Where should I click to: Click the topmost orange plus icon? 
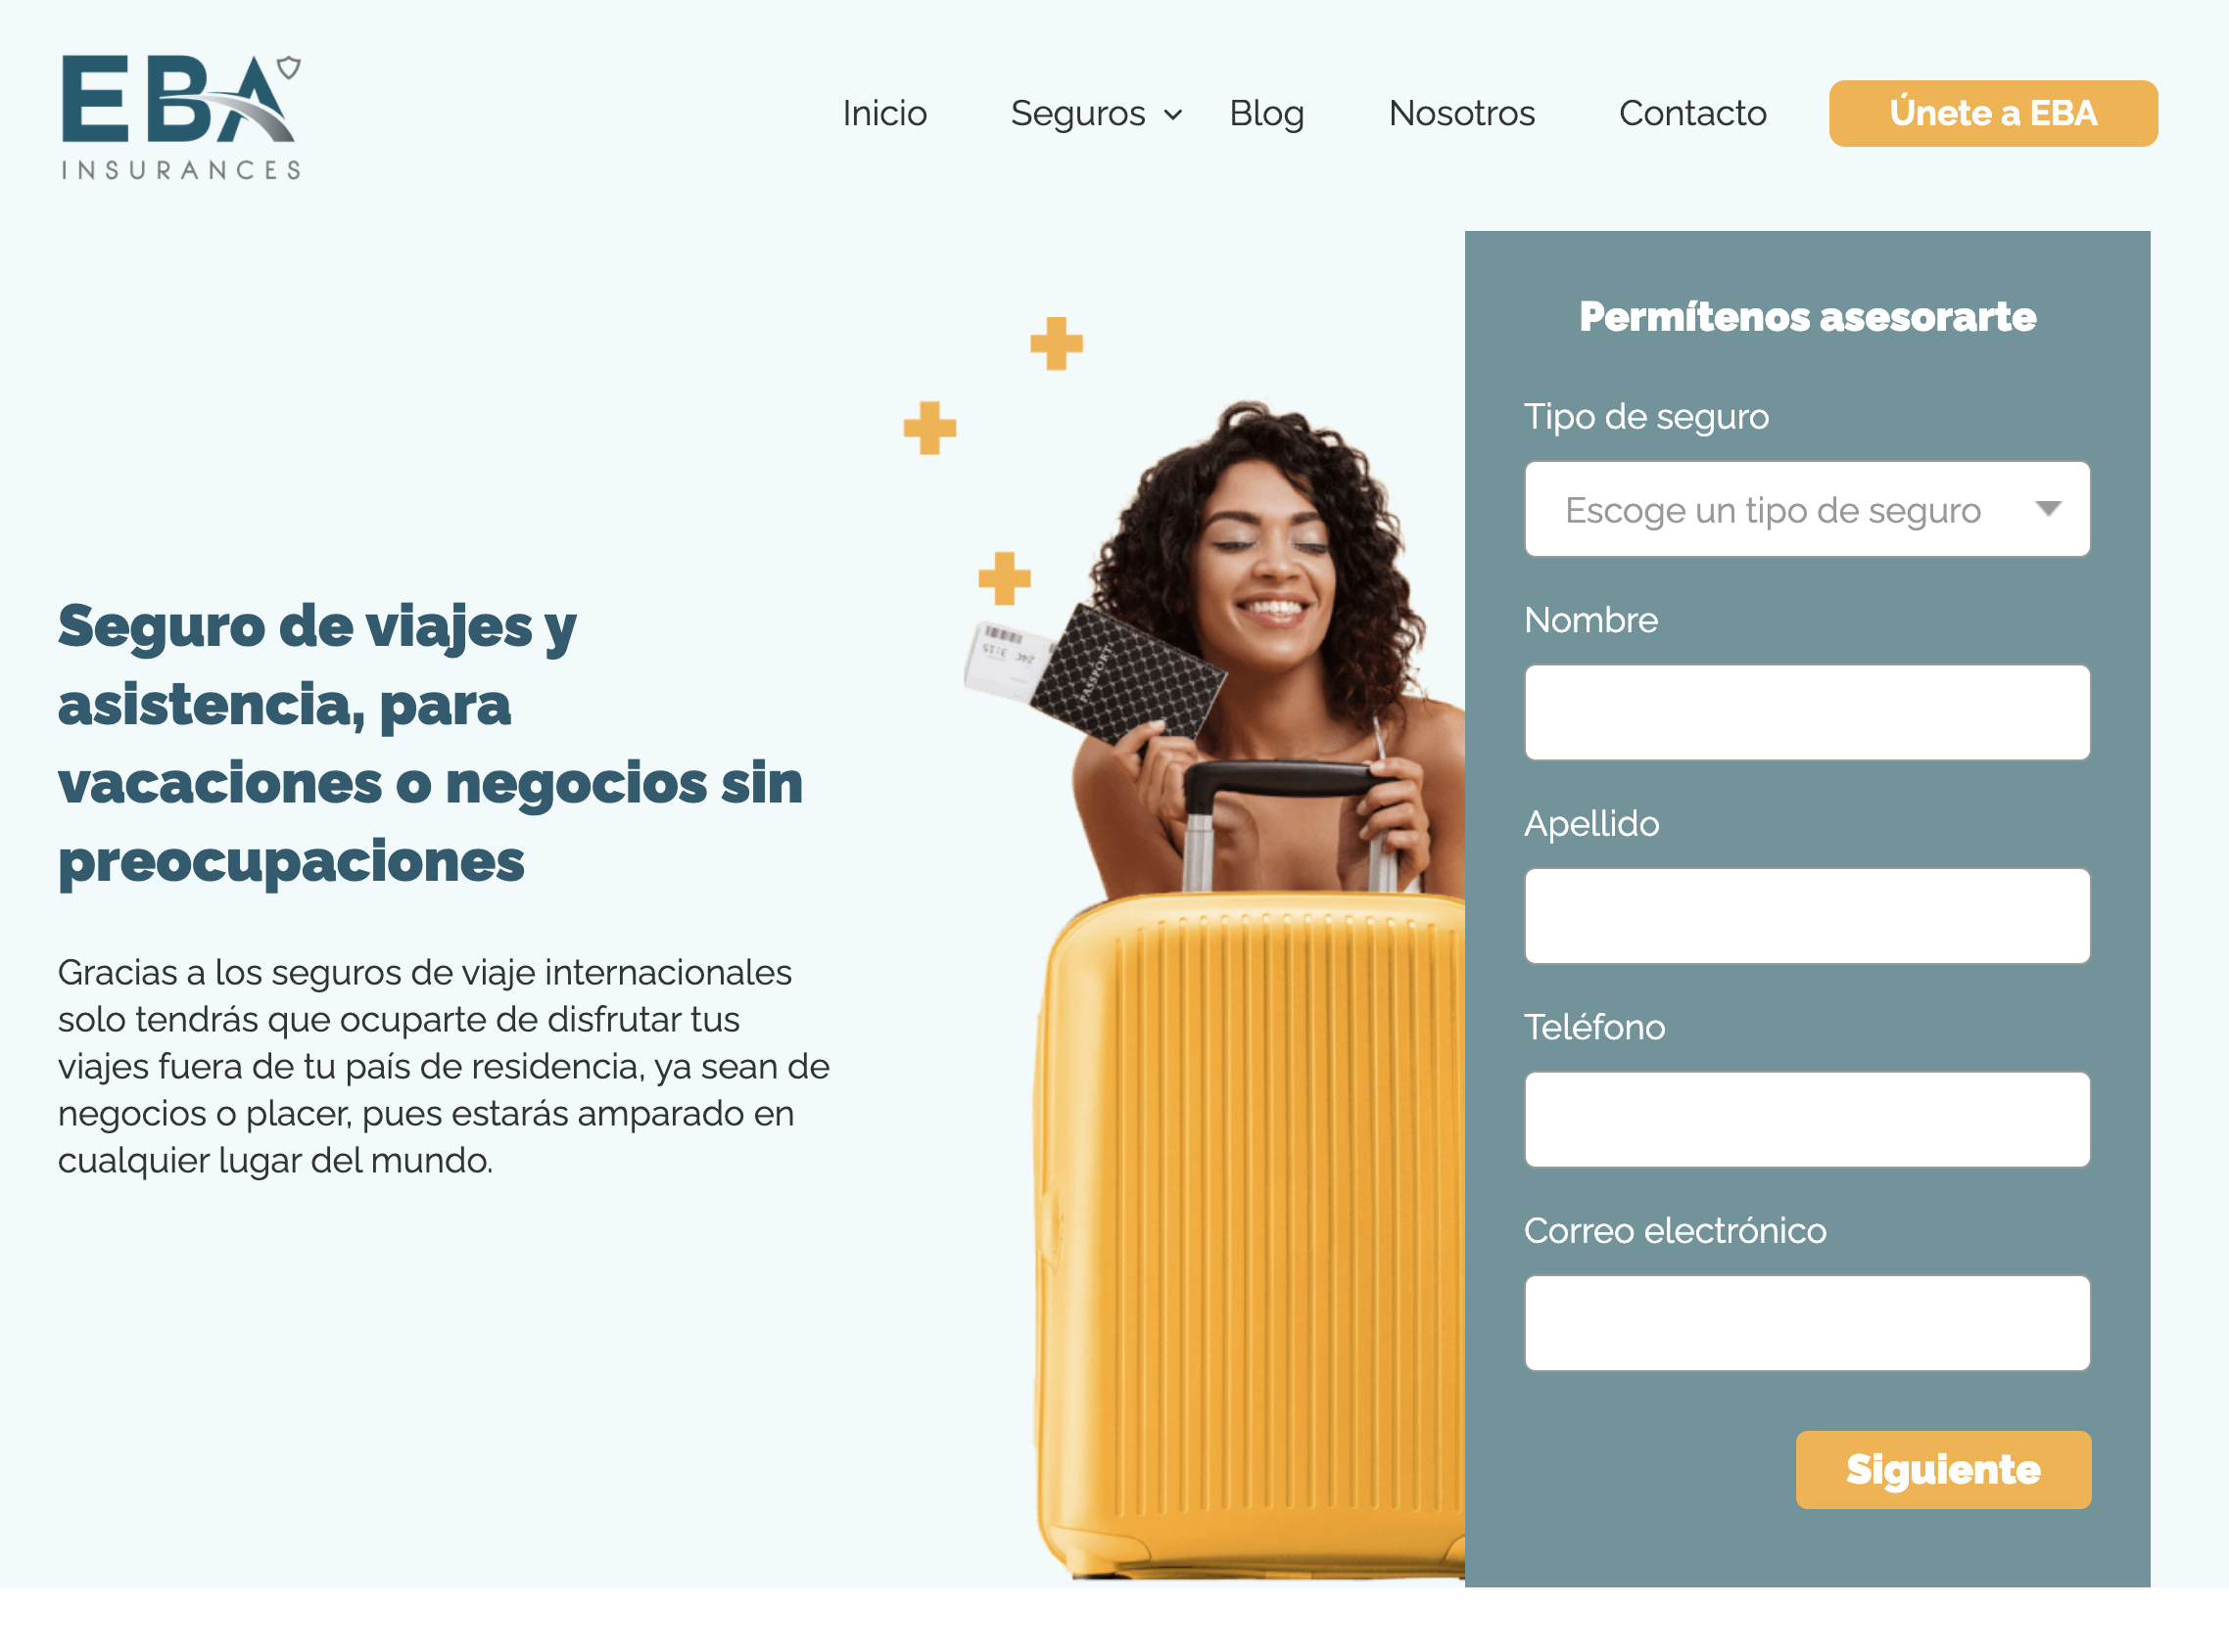click(1057, 344)
